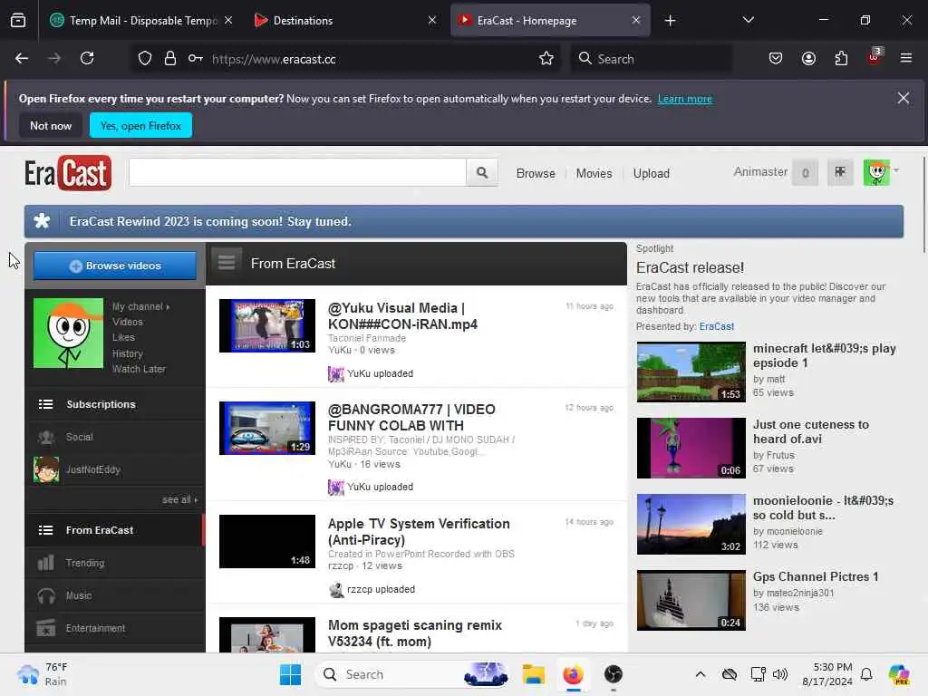Viewport: 928px width, 696px height.
Task: Click the EraCast logo
Action: 68,173
